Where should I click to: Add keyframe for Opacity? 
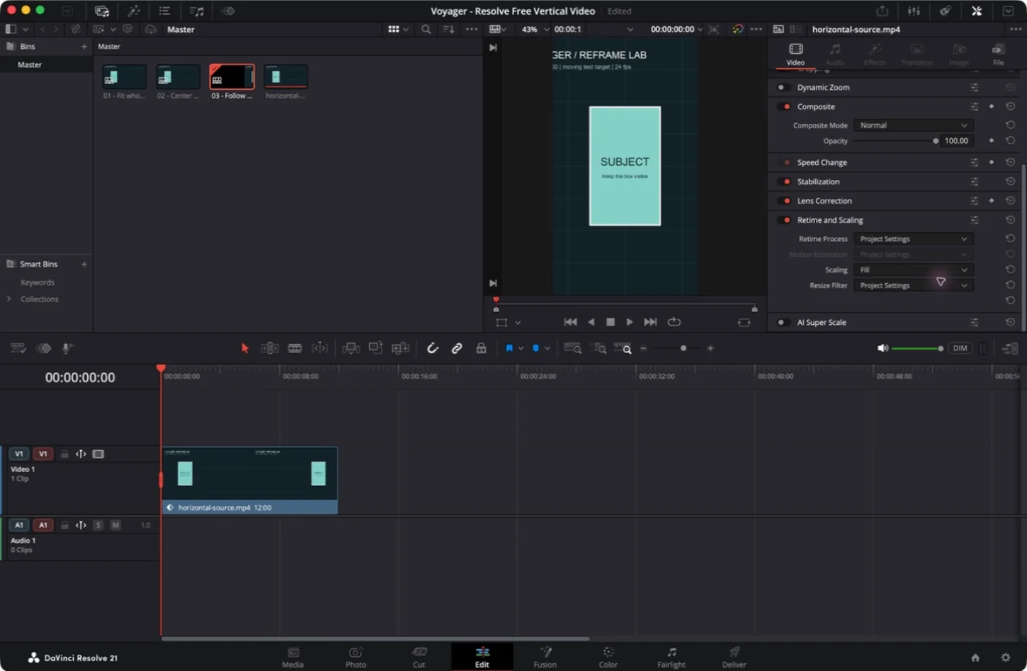tap(991, 141)
